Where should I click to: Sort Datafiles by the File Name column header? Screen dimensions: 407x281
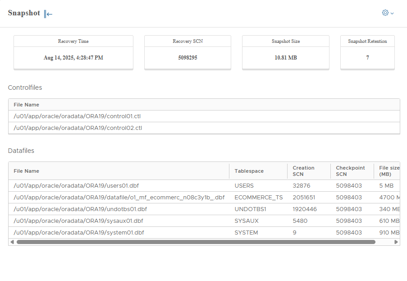27,171
